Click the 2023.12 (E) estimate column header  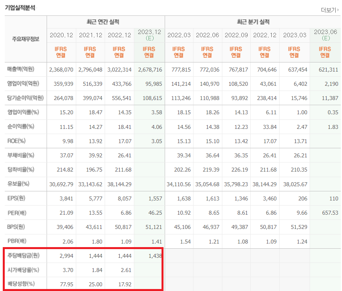tap(149, 35)
